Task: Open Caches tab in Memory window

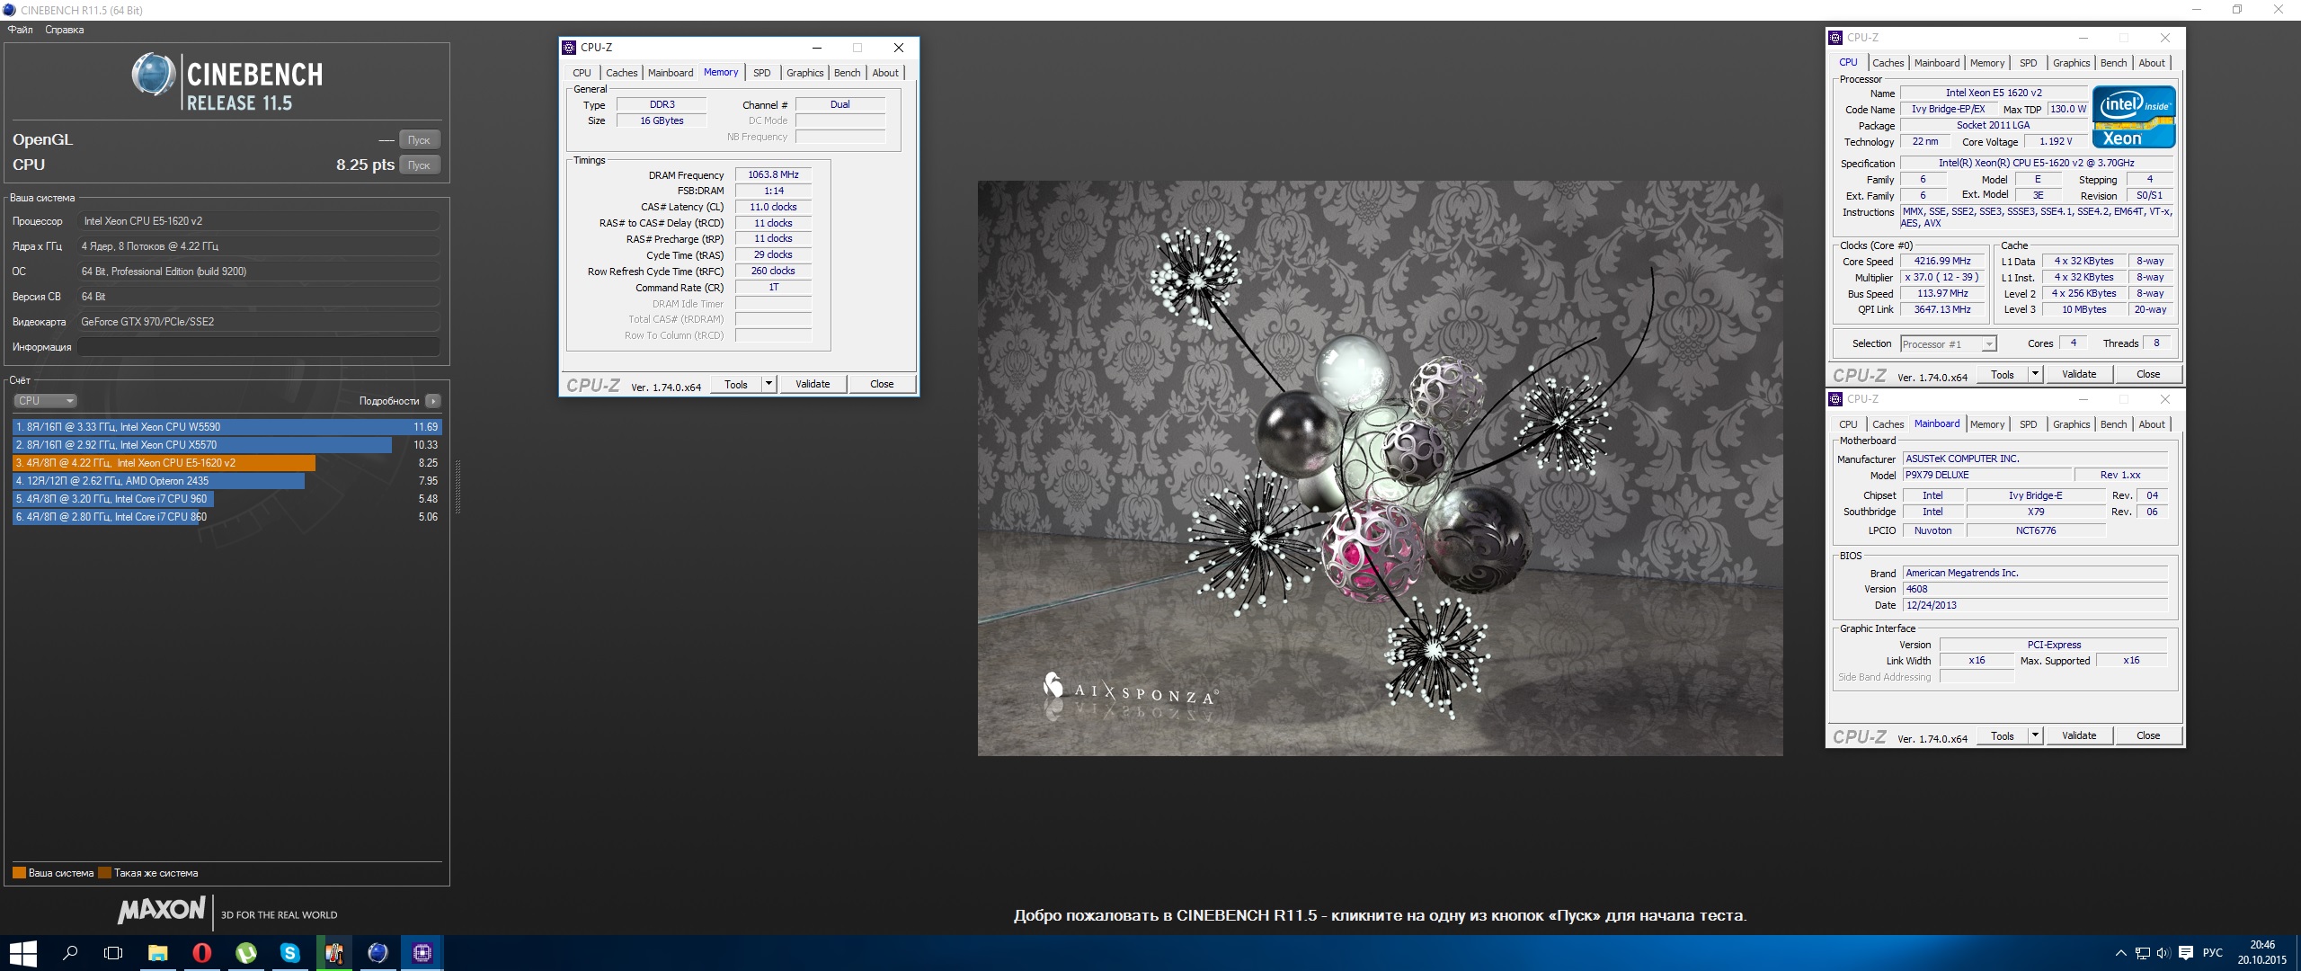Action: (x=621, y=73)
